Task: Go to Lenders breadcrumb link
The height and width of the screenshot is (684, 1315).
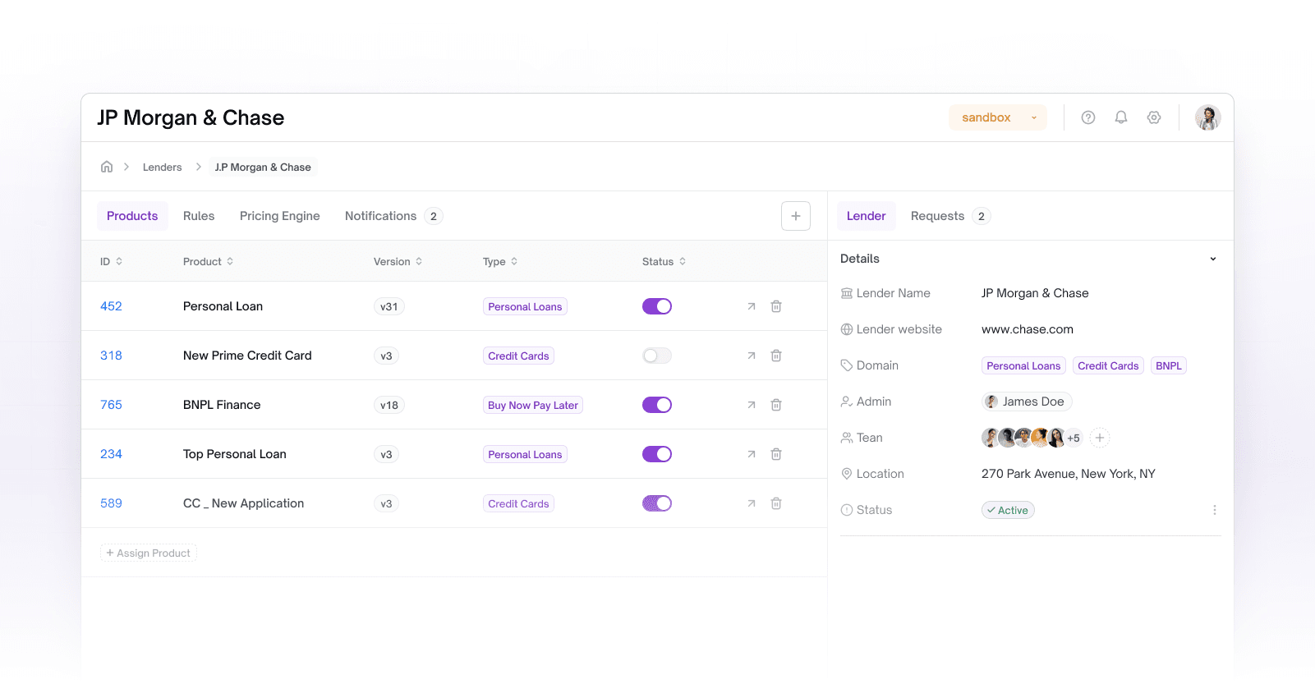Action: pos(163,167)
